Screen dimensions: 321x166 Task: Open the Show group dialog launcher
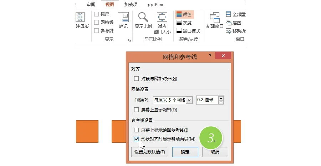[129, 40]
